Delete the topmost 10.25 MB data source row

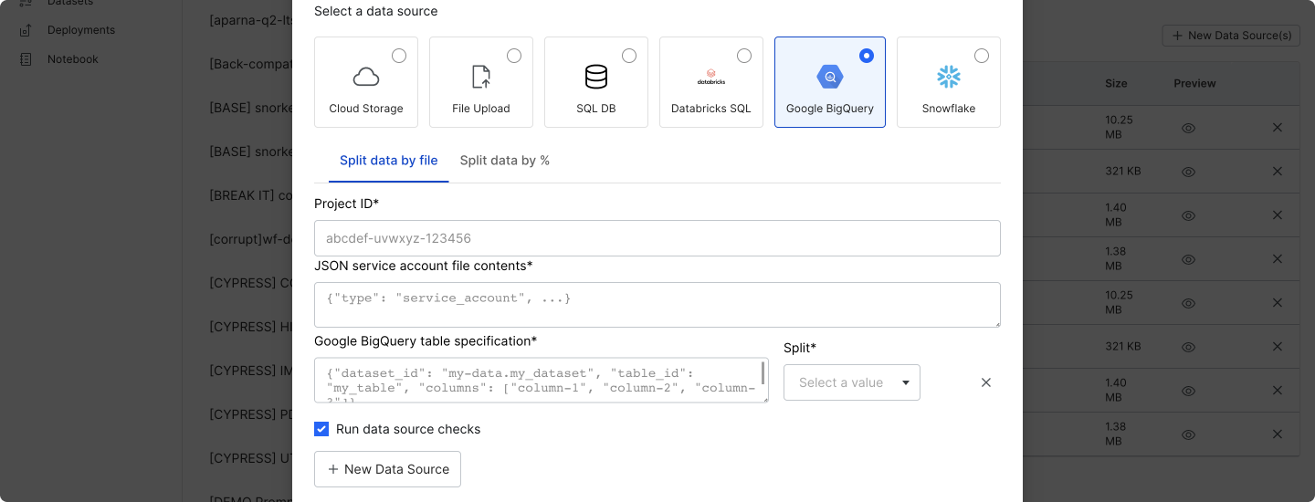[x=1278, y=128]
